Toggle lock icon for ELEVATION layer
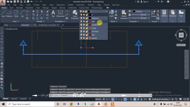Image resolution: width=190 pixels, height=107 pixels. (x=87, y=25)
